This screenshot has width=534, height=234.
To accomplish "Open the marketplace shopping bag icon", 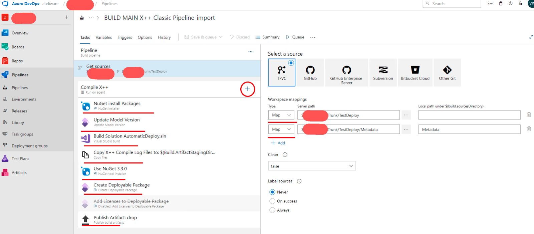I will (x=501, y=4).
